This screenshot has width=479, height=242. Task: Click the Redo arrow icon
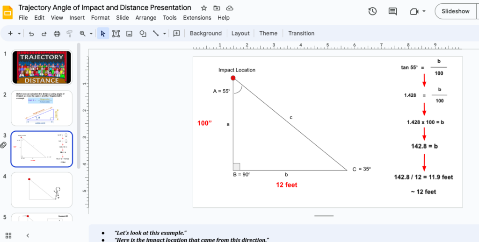pyautogui.click(x=44, y=34)
